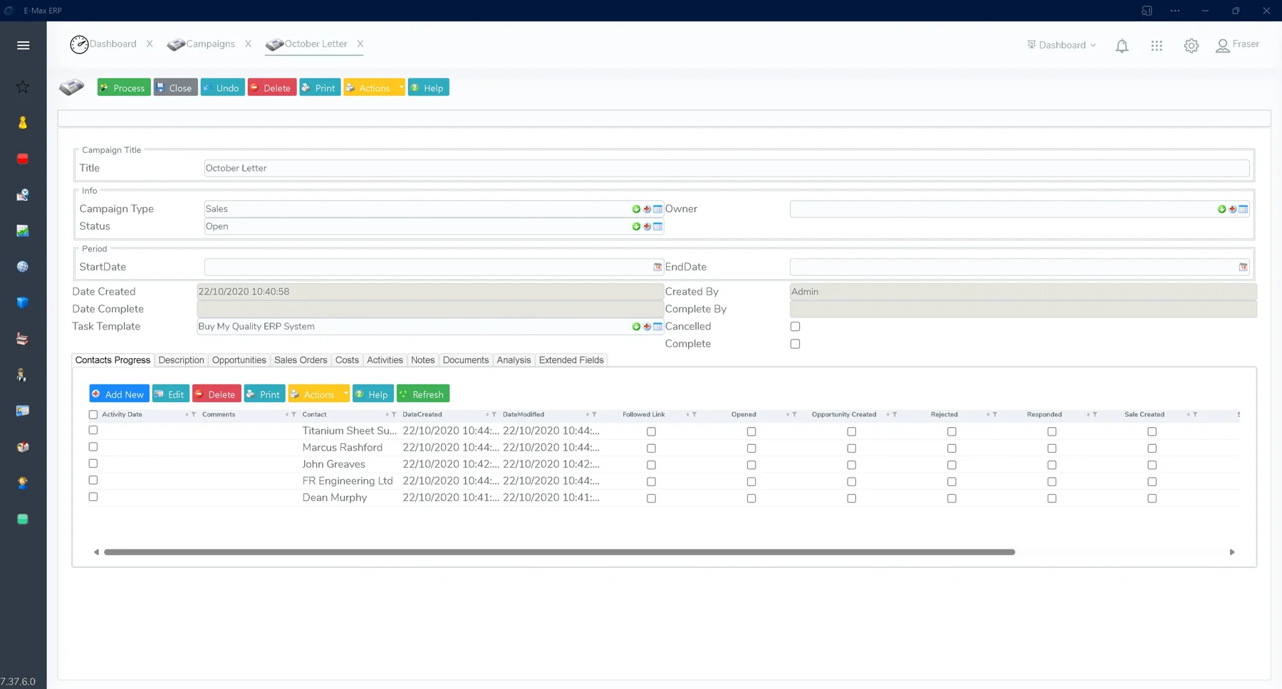Viewport: 1282px width, 689px height.
Task: Open the apps grid icon
Action: [x=1157, y=46]
